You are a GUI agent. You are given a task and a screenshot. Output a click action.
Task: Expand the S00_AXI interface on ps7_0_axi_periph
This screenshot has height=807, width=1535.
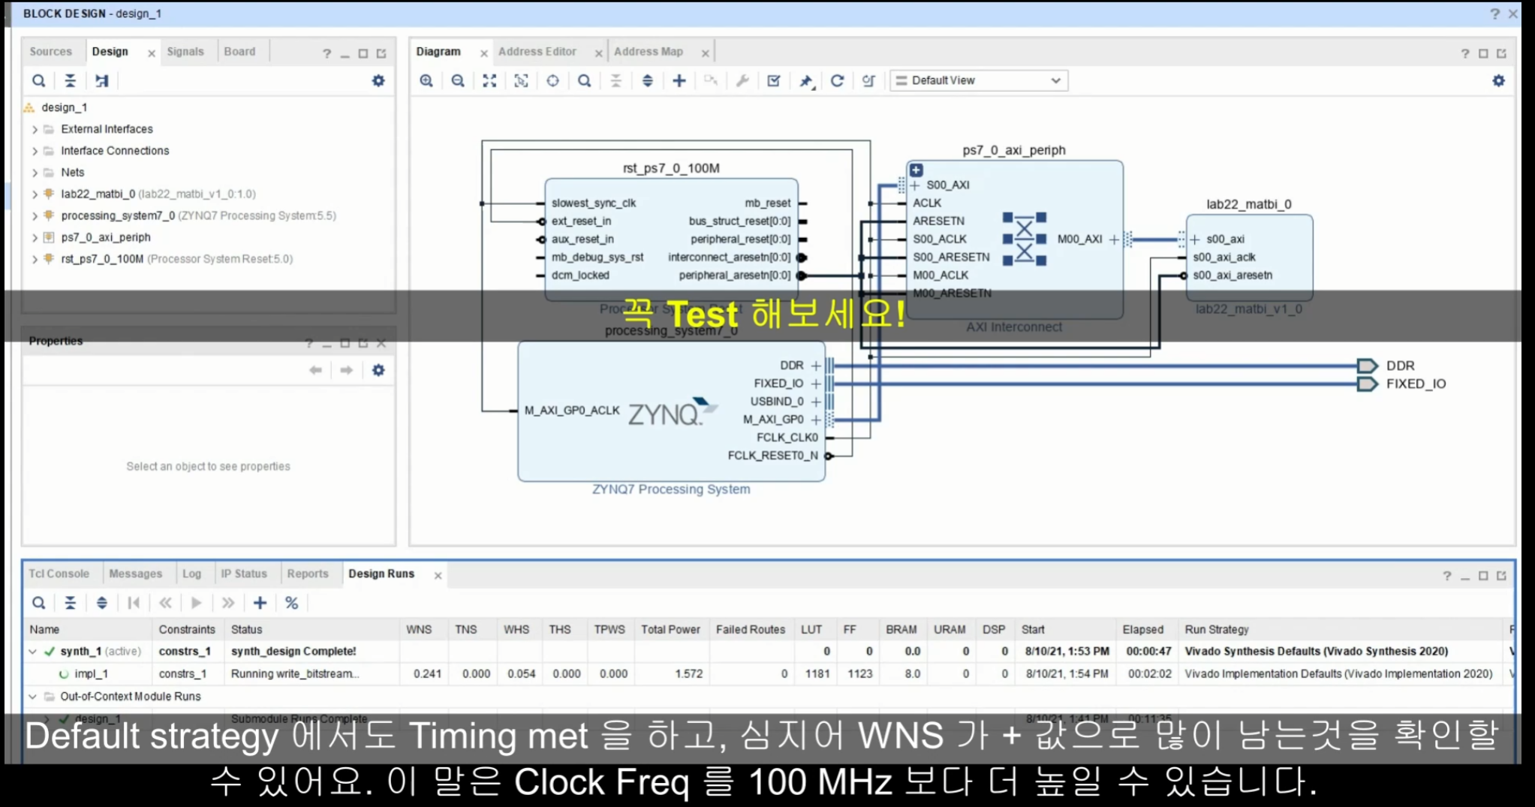915,185
